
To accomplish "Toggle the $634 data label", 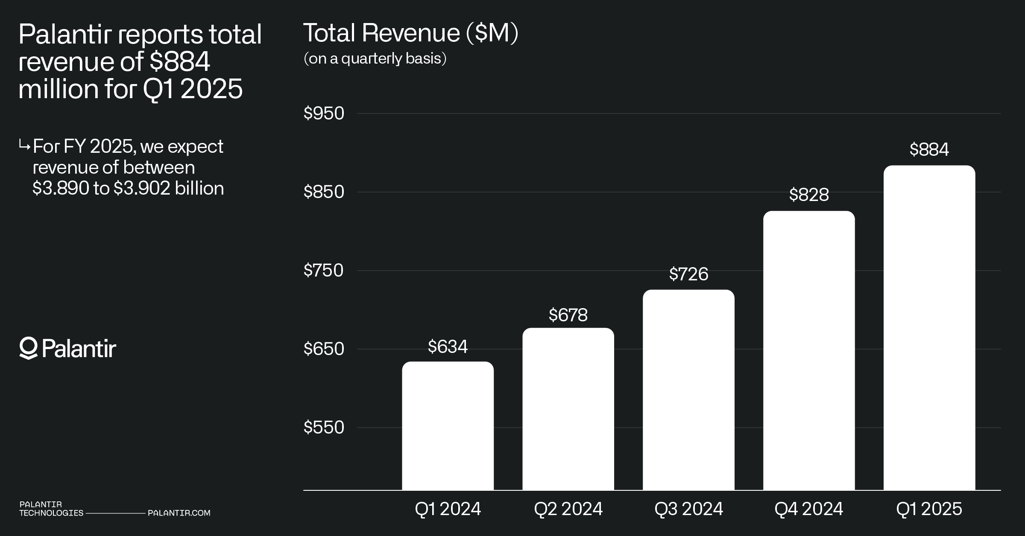I will point(448,347).
